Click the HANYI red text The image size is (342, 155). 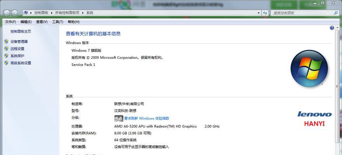pyautogui.click(x=314, y=124)
